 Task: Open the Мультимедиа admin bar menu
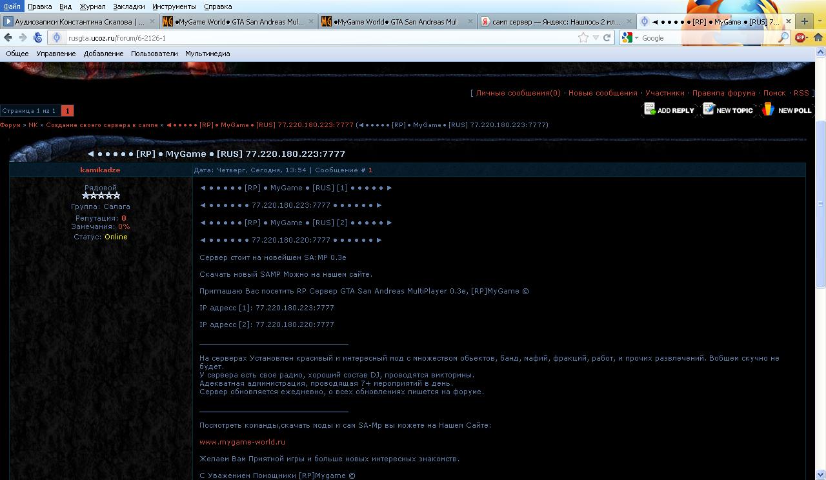click(208, 54)
